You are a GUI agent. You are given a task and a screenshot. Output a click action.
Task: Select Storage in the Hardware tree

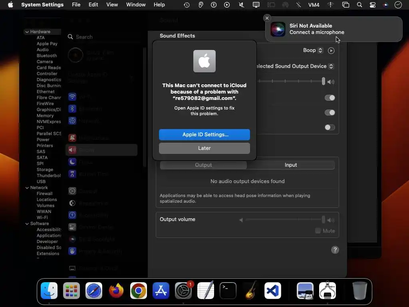point(45,169)
